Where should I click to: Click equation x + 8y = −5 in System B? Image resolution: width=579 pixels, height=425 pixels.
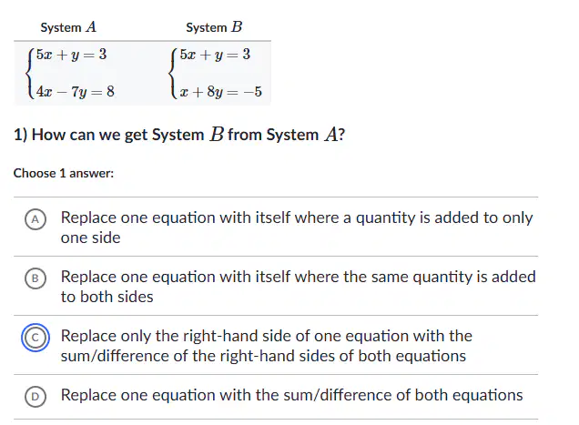221,91
